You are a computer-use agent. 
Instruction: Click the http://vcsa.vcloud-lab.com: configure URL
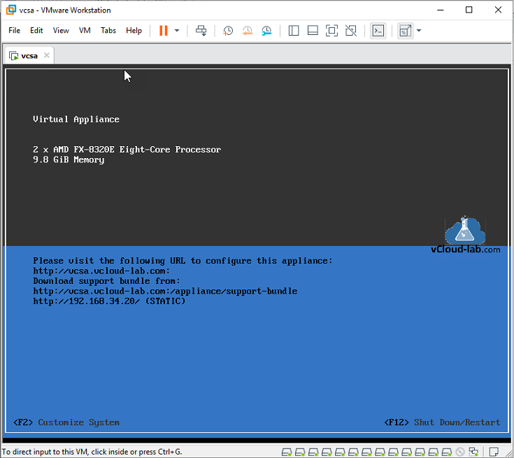(x=101, y=271)
